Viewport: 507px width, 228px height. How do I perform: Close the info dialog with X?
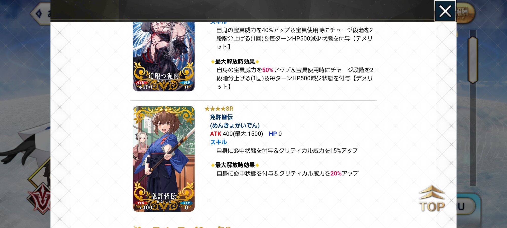point(445,11)
